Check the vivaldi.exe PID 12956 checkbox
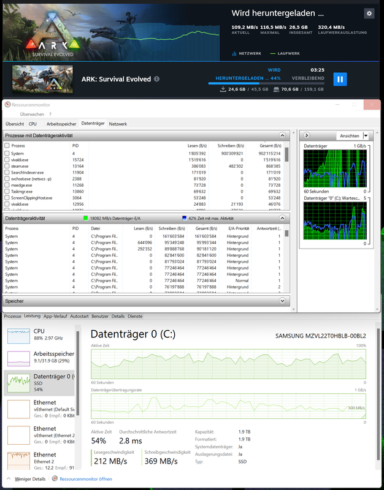This screenshot has width=384, height=490. pyautogui.click(x=7, y=204)
